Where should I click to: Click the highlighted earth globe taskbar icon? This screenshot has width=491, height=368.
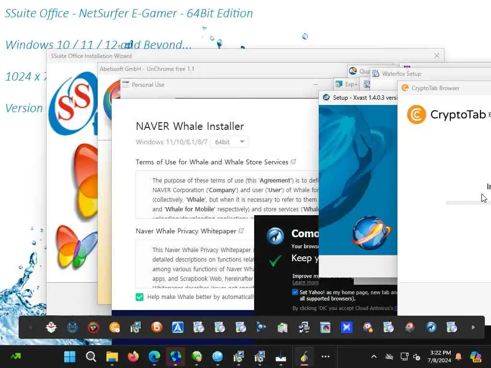[x=175, y=356]
